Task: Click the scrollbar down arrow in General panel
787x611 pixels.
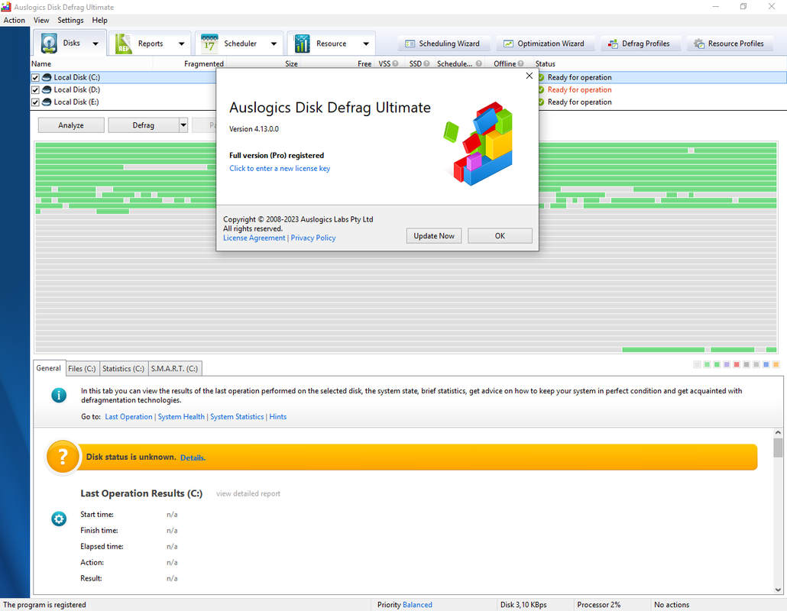Action: point(778,590)
